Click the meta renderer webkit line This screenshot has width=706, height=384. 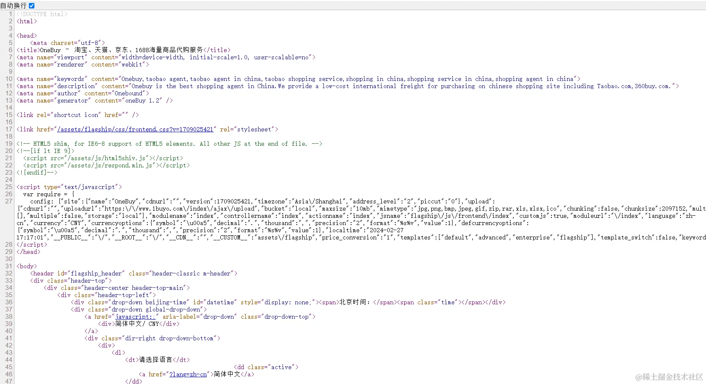83,64
